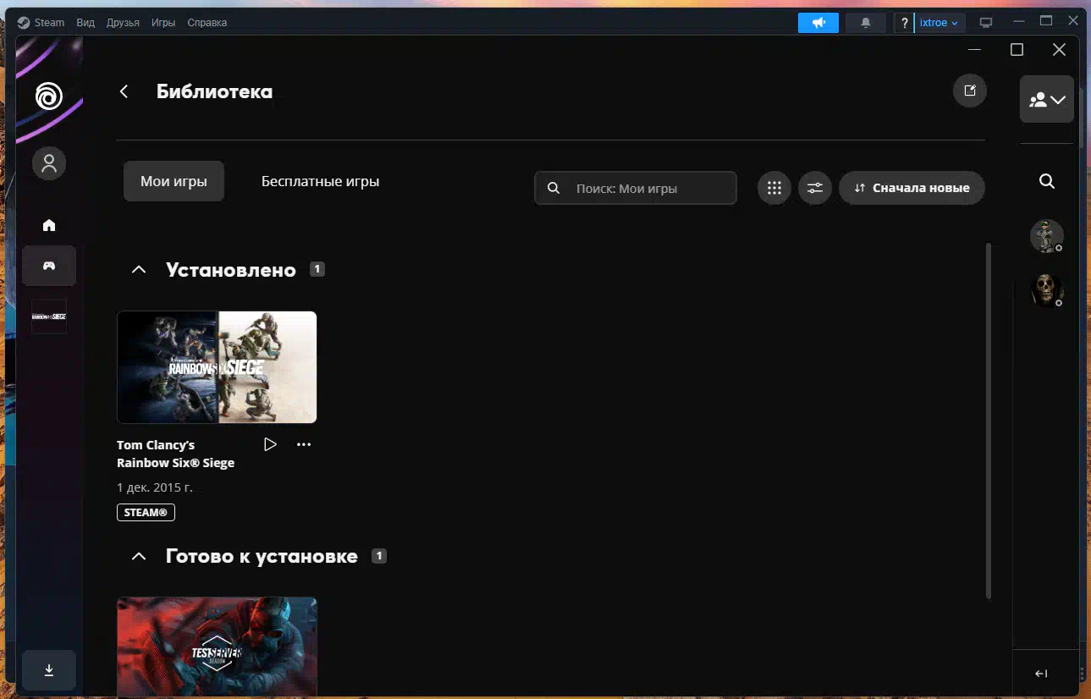Collapse the friends panel with arrow icon
This screenshot has width=1091, height=699.
click(1042, 674)
